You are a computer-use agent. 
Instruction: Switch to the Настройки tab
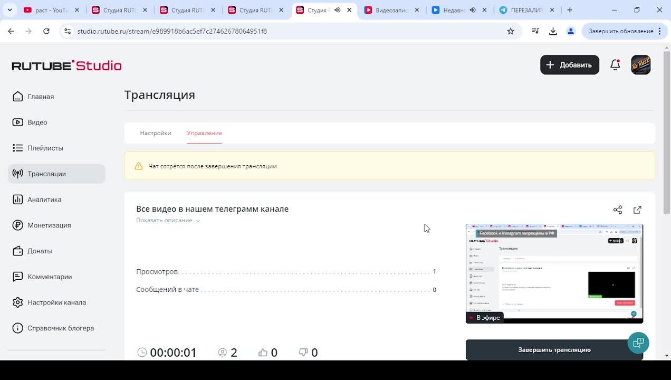156,133
